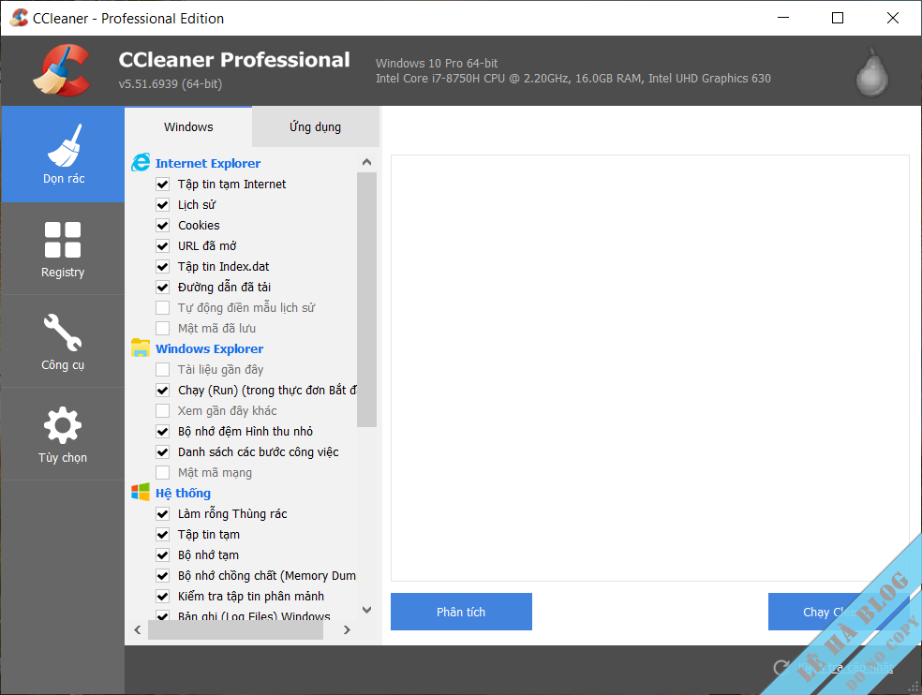Toggle Bộ nhớ chồng chất (Memory Dump)
Screen dimensions: 922x695
tap(163, 575)
